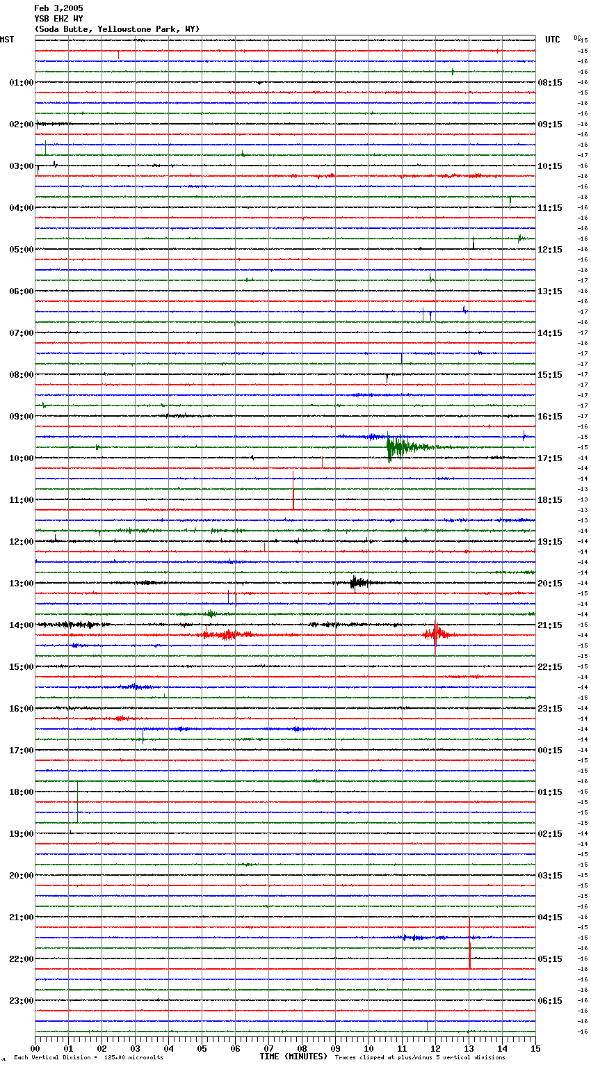Choose the '18:15' UTC time label
The width and height of the screenshot is (591, 1067).
click(x=550, y=500)
